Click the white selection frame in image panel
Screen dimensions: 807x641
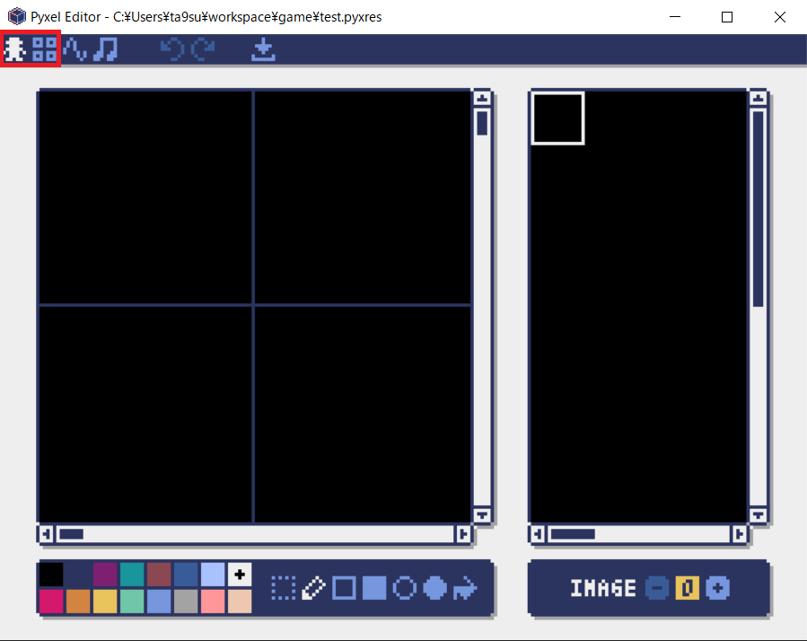coord(558,118)
